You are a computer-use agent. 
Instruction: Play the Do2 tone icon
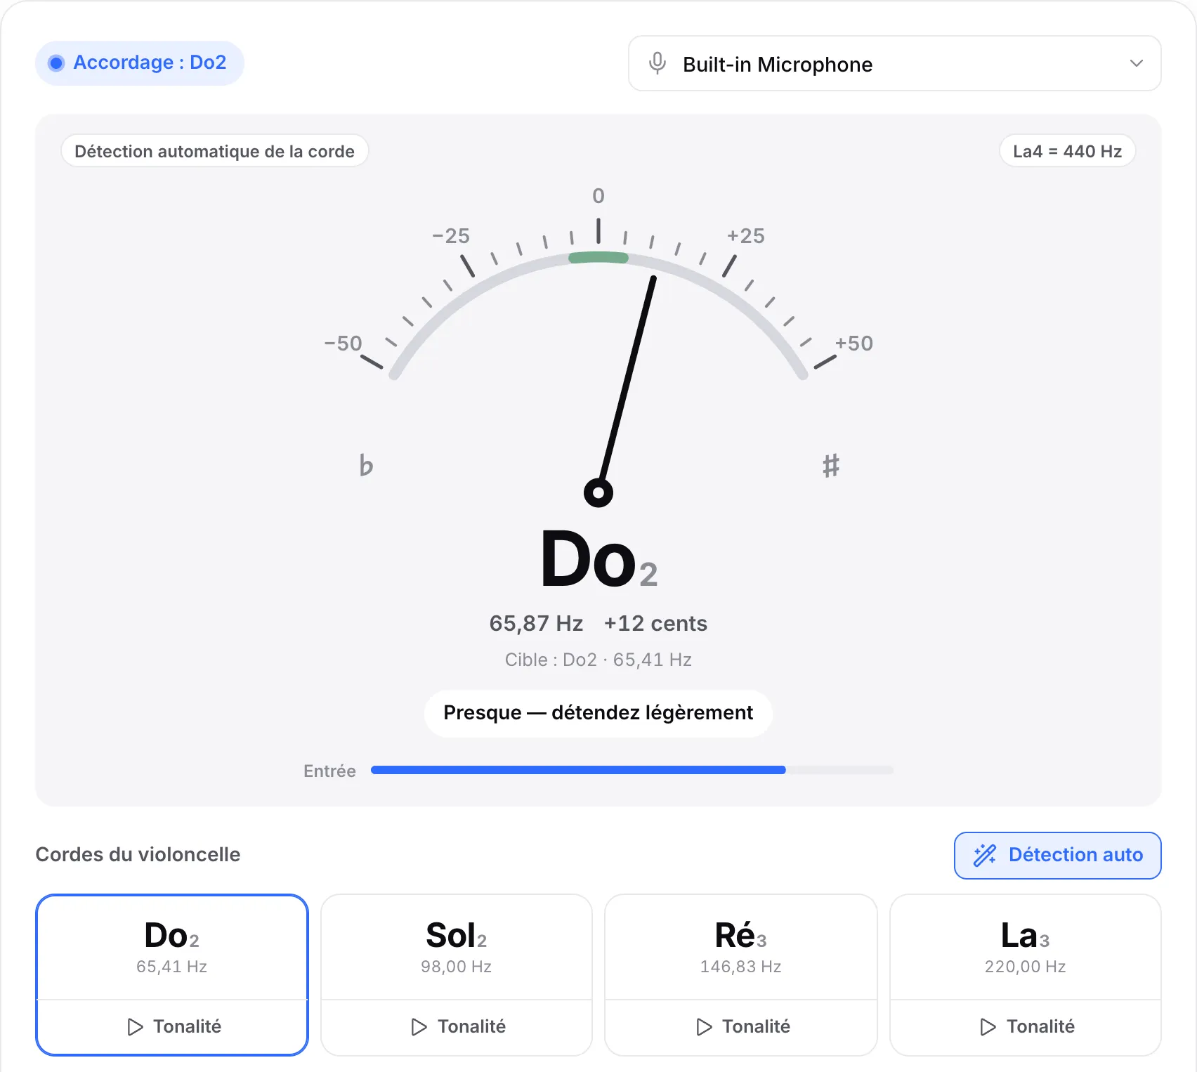[x=136, y=1027]
